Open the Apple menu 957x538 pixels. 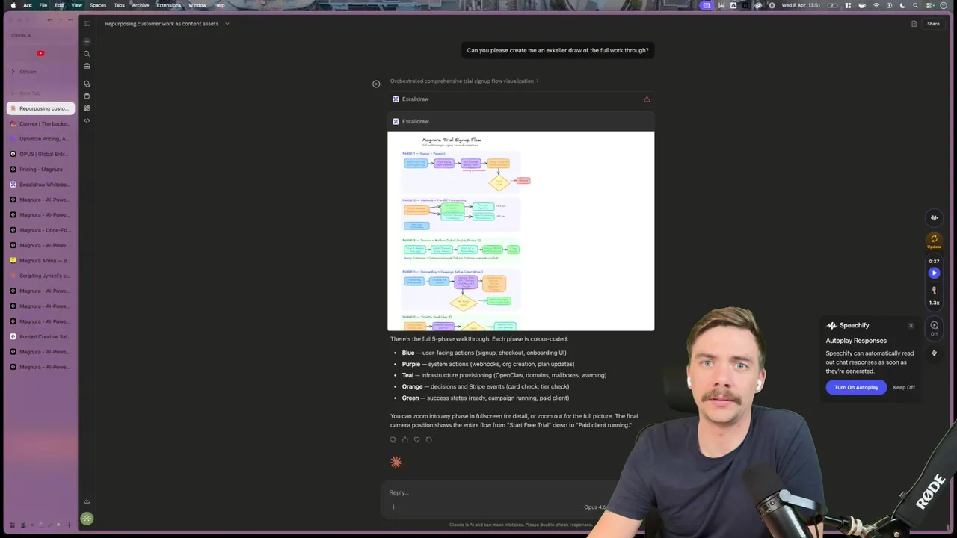pos(13,5)
